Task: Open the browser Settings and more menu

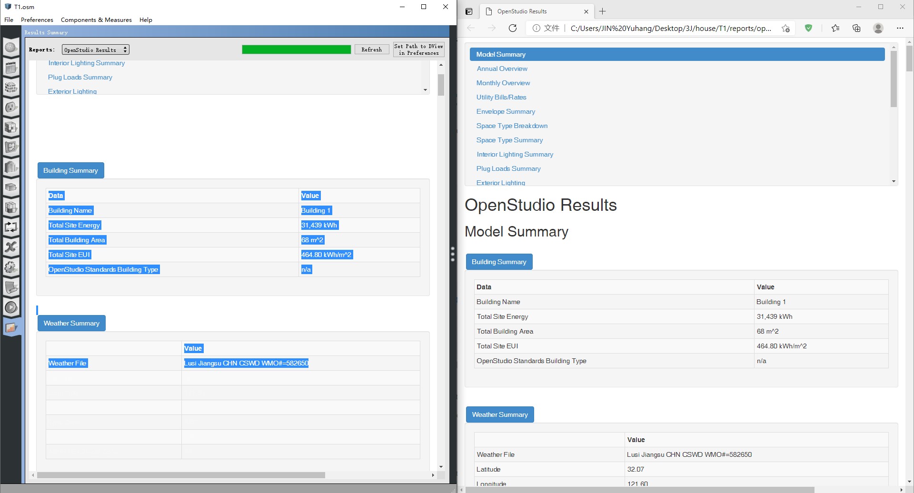Action: tap(900, 28)
